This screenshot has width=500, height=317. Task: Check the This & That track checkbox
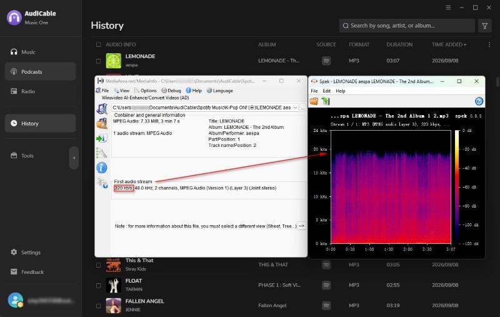coord(99,265)
